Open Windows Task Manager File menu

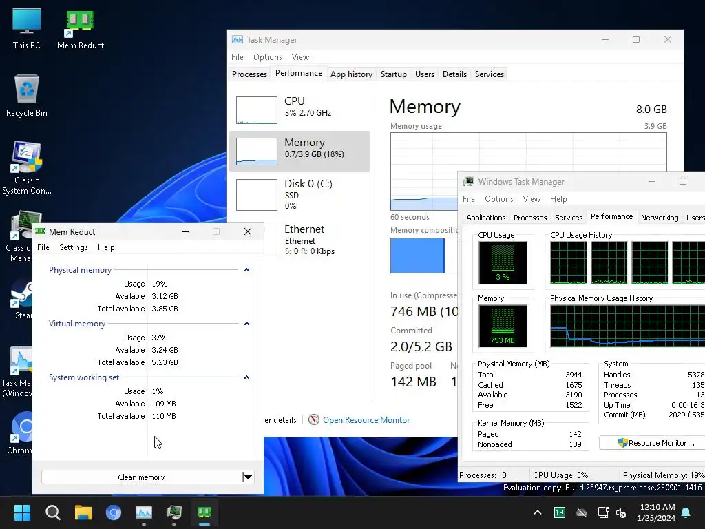[468, 199]
